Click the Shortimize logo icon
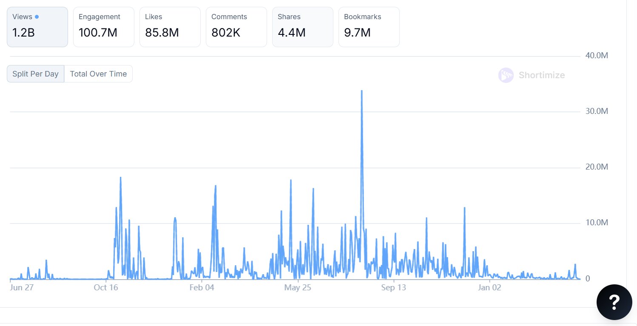Viewport: 637px width, 326px height. [x=506, y=75]
